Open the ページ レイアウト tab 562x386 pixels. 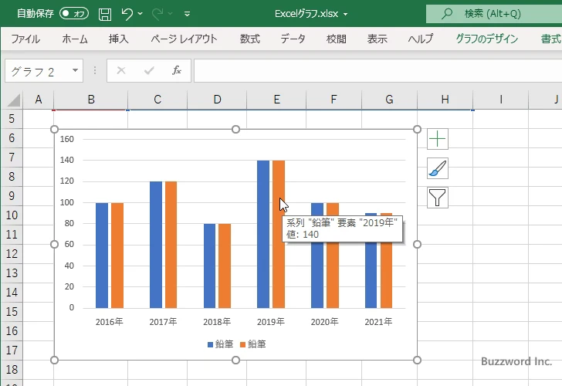[x=184, y=39]
